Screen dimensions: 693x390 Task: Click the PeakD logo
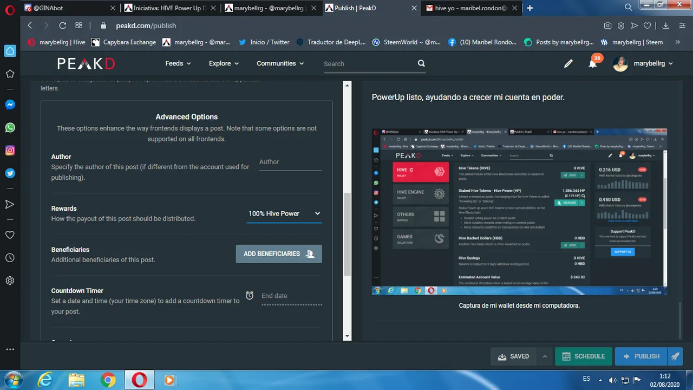click(x=86, y=63)
